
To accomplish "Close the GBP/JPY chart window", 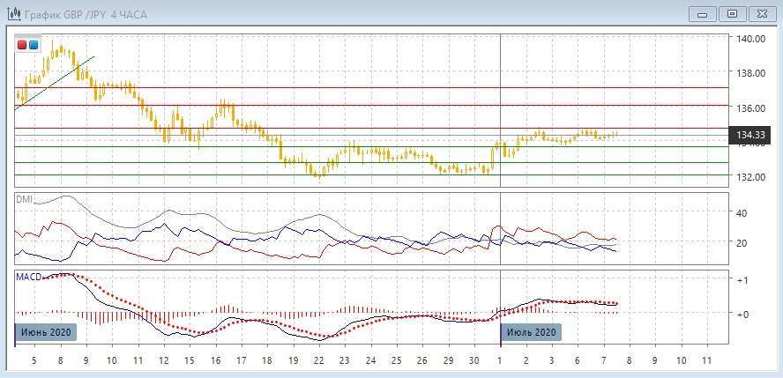I will pos(762,13).
